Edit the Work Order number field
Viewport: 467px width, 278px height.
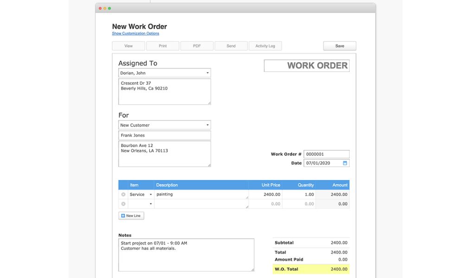click(x=326, y=154)
